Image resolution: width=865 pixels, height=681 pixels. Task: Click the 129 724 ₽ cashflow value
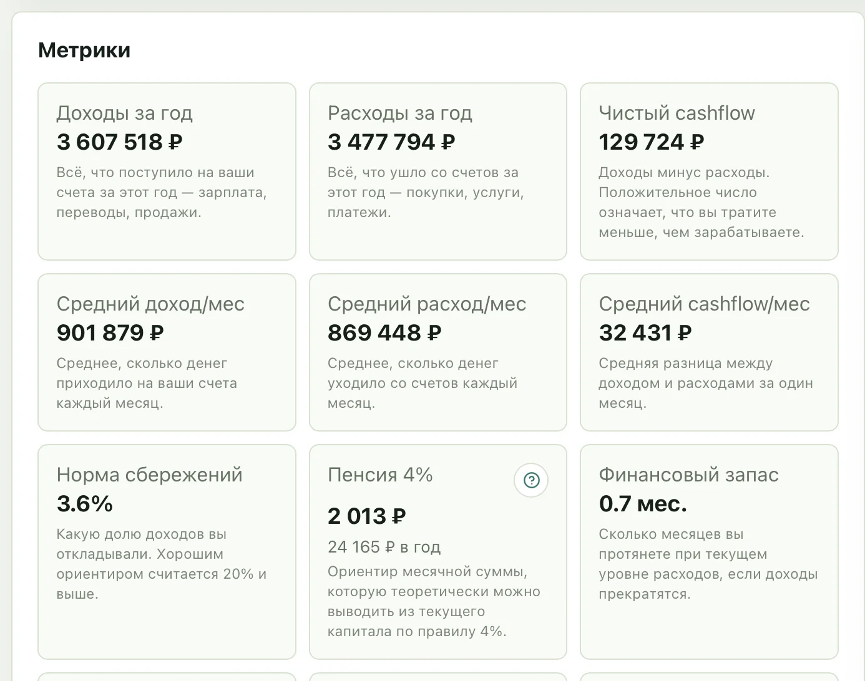coord(651,142)
